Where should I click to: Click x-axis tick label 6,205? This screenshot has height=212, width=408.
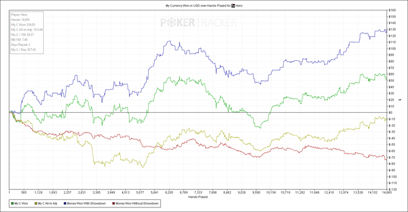click(x=169, y=193)
